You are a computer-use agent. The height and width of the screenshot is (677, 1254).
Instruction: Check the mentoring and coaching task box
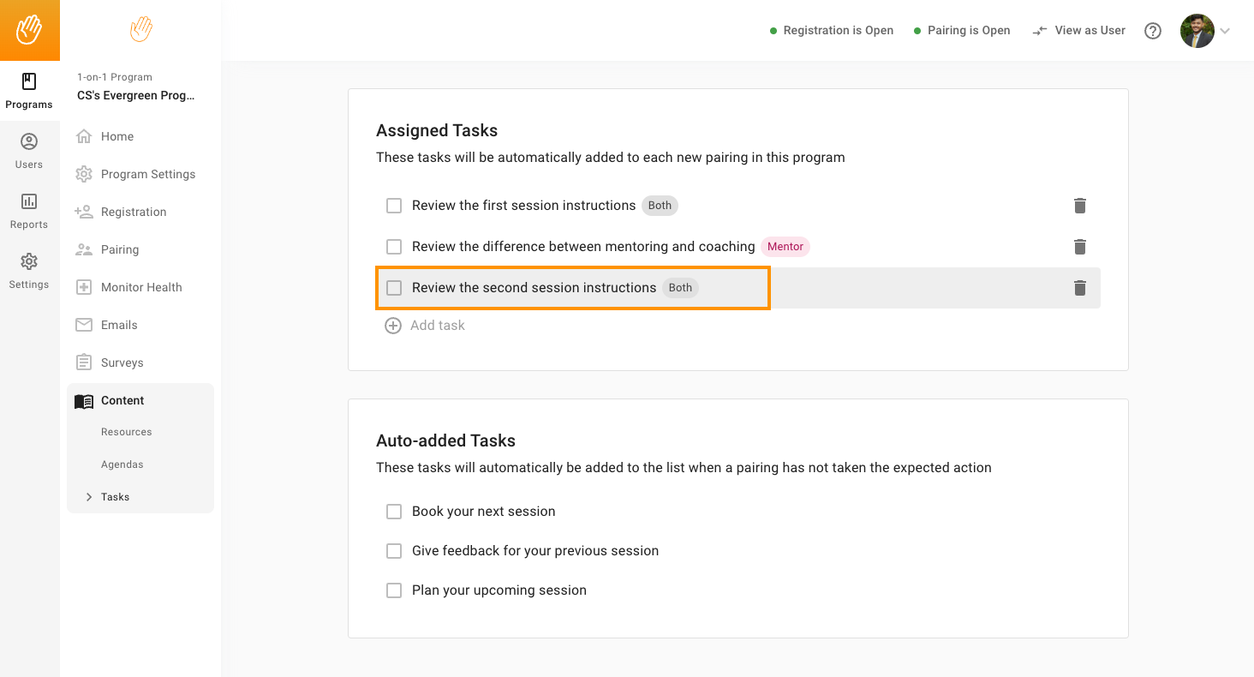(x=394, y=247)
